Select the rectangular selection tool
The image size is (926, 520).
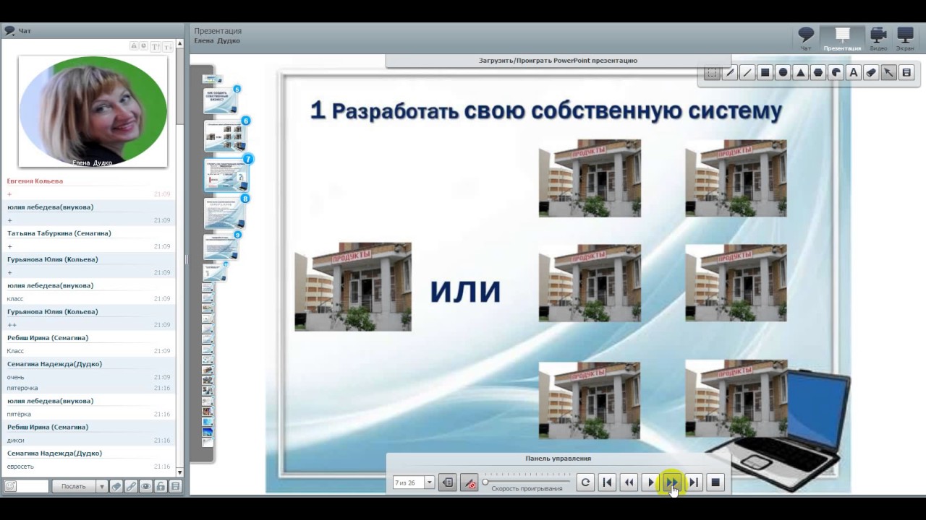(x=712, y=73)
